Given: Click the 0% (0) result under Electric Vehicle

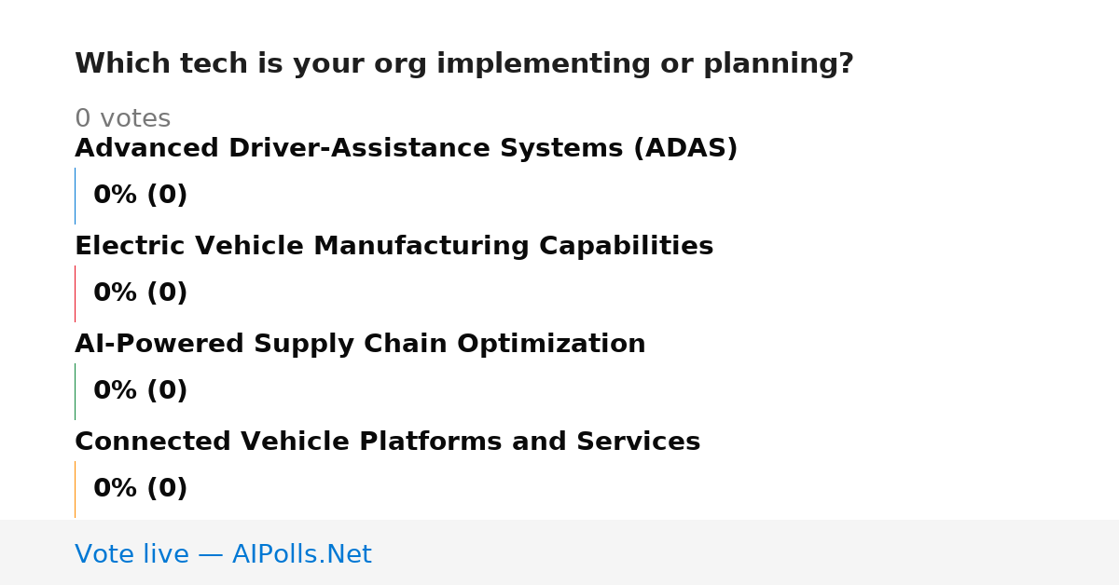Looking at the screenshot, I should [140, 293].
